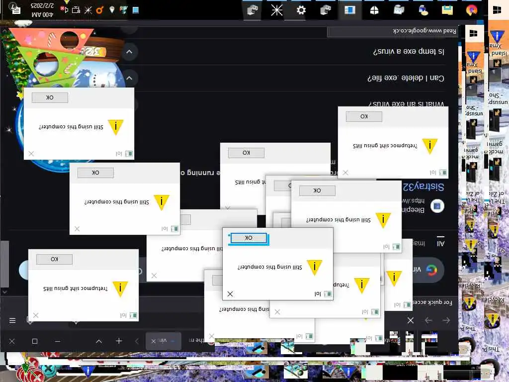Open Firefox from the taskbar
Viewport: 509px width, 382px height.
point(472,10)
